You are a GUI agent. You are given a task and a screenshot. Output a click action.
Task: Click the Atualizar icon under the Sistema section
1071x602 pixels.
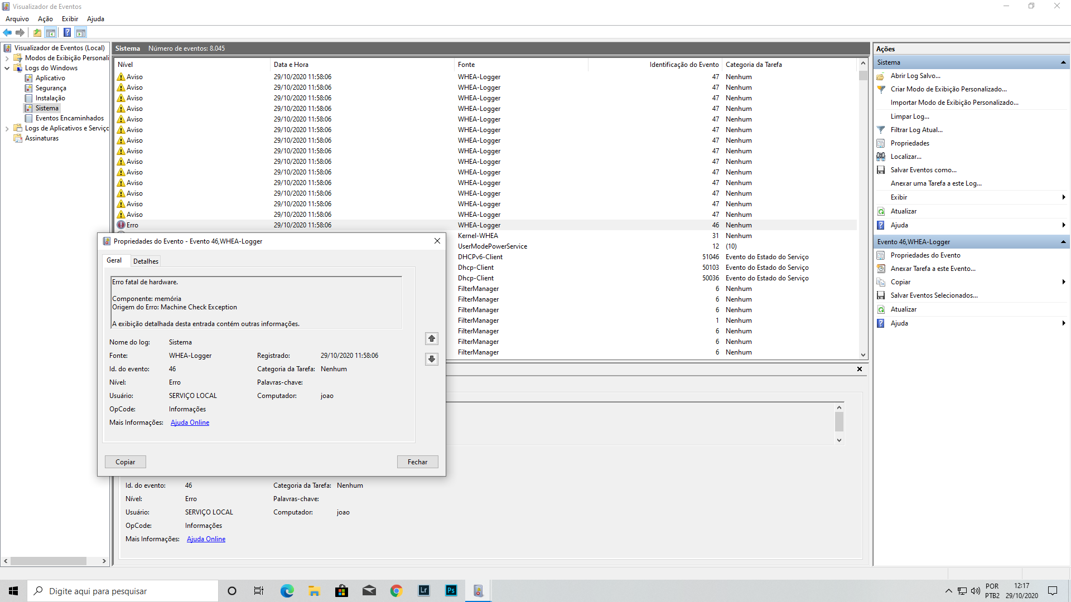point(881,211)
